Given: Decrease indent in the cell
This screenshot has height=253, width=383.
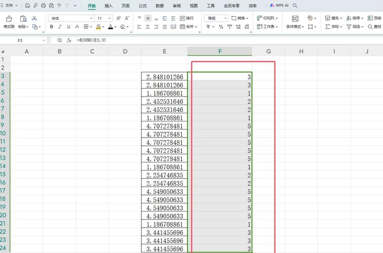Looking at the screenshot, I should (x=165, y=18).
